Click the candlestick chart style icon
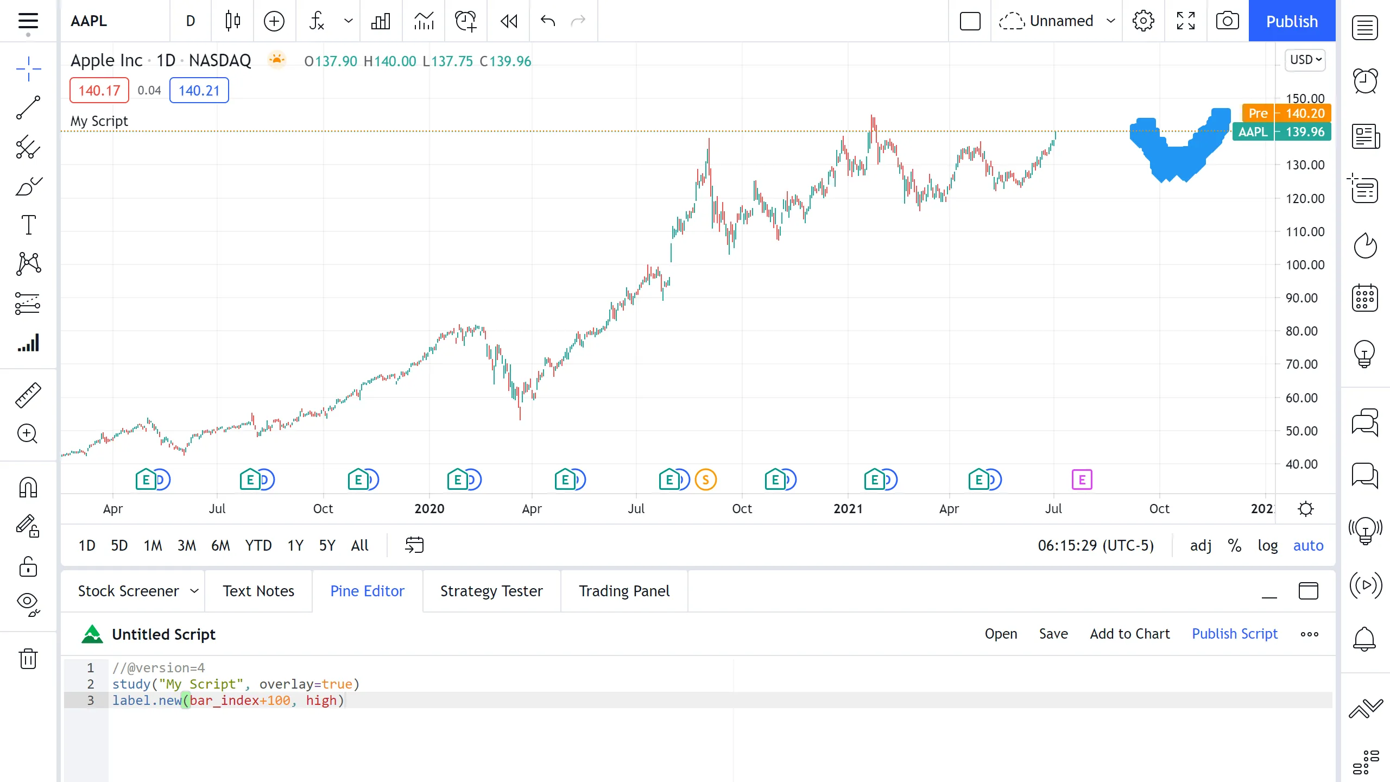 coord(232,21)
